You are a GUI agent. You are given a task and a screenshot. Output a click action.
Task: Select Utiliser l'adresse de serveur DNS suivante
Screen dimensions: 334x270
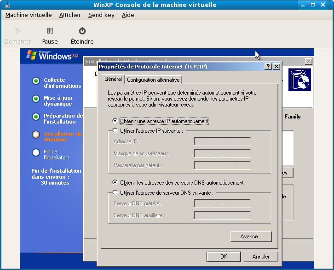[115, 192]
